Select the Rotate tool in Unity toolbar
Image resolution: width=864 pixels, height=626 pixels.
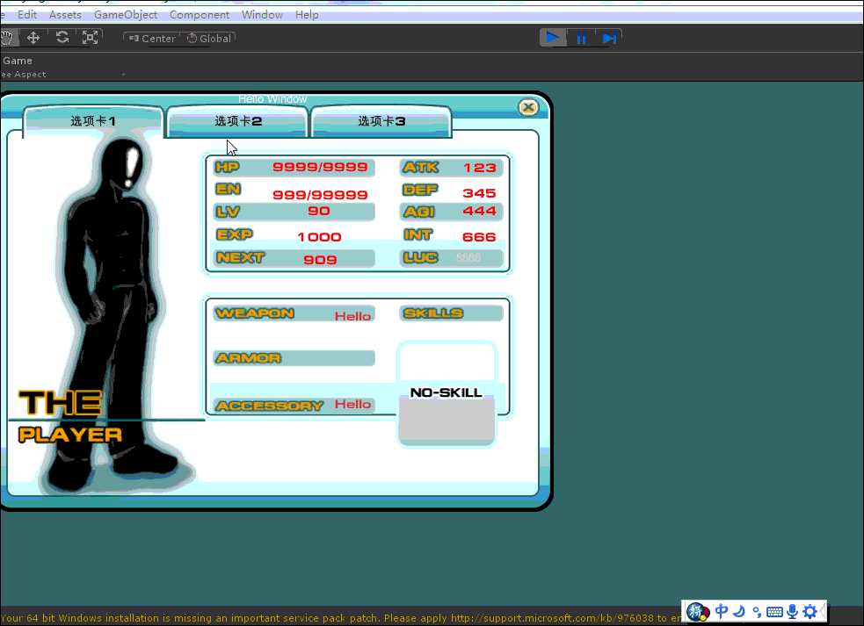point(62,38)
